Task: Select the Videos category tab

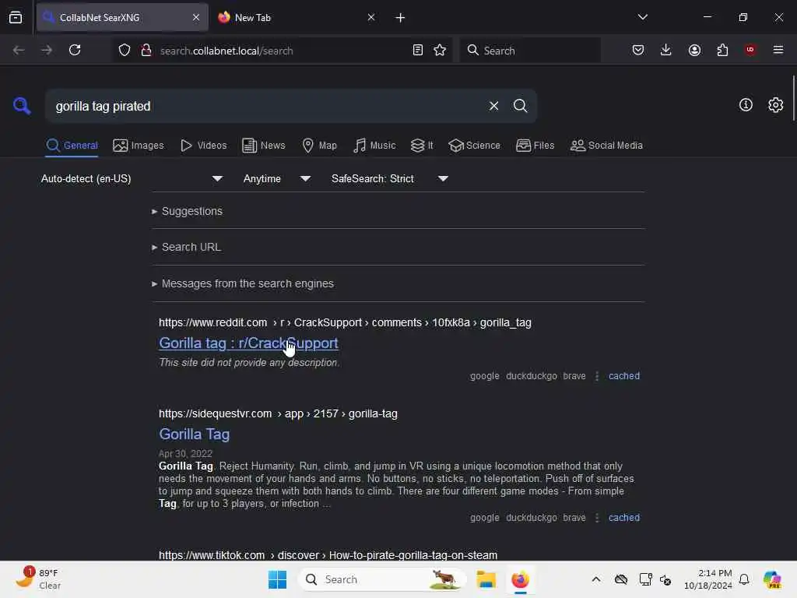Action: click(x=203, y=146)
